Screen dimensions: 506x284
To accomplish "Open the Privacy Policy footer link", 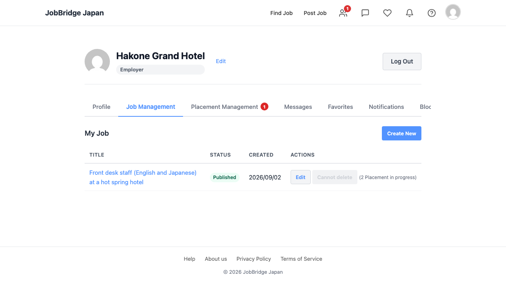I will [x=254, y=259].
